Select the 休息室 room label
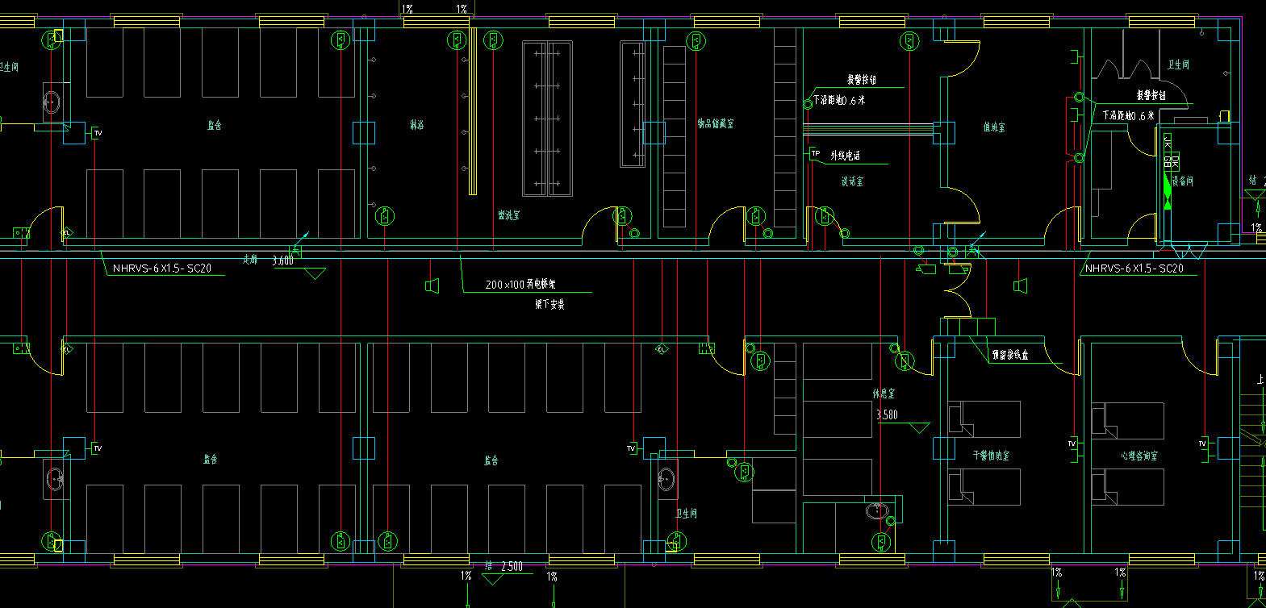The height and width of the screenshot is (608, 1266). tap(884, 394)
